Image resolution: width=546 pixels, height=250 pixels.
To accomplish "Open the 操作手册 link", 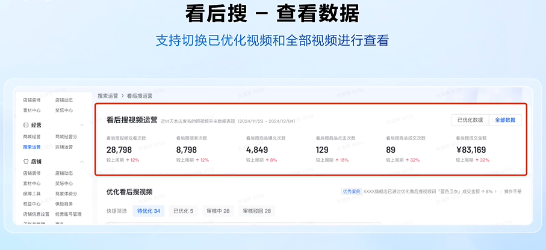I will point(512,192).
